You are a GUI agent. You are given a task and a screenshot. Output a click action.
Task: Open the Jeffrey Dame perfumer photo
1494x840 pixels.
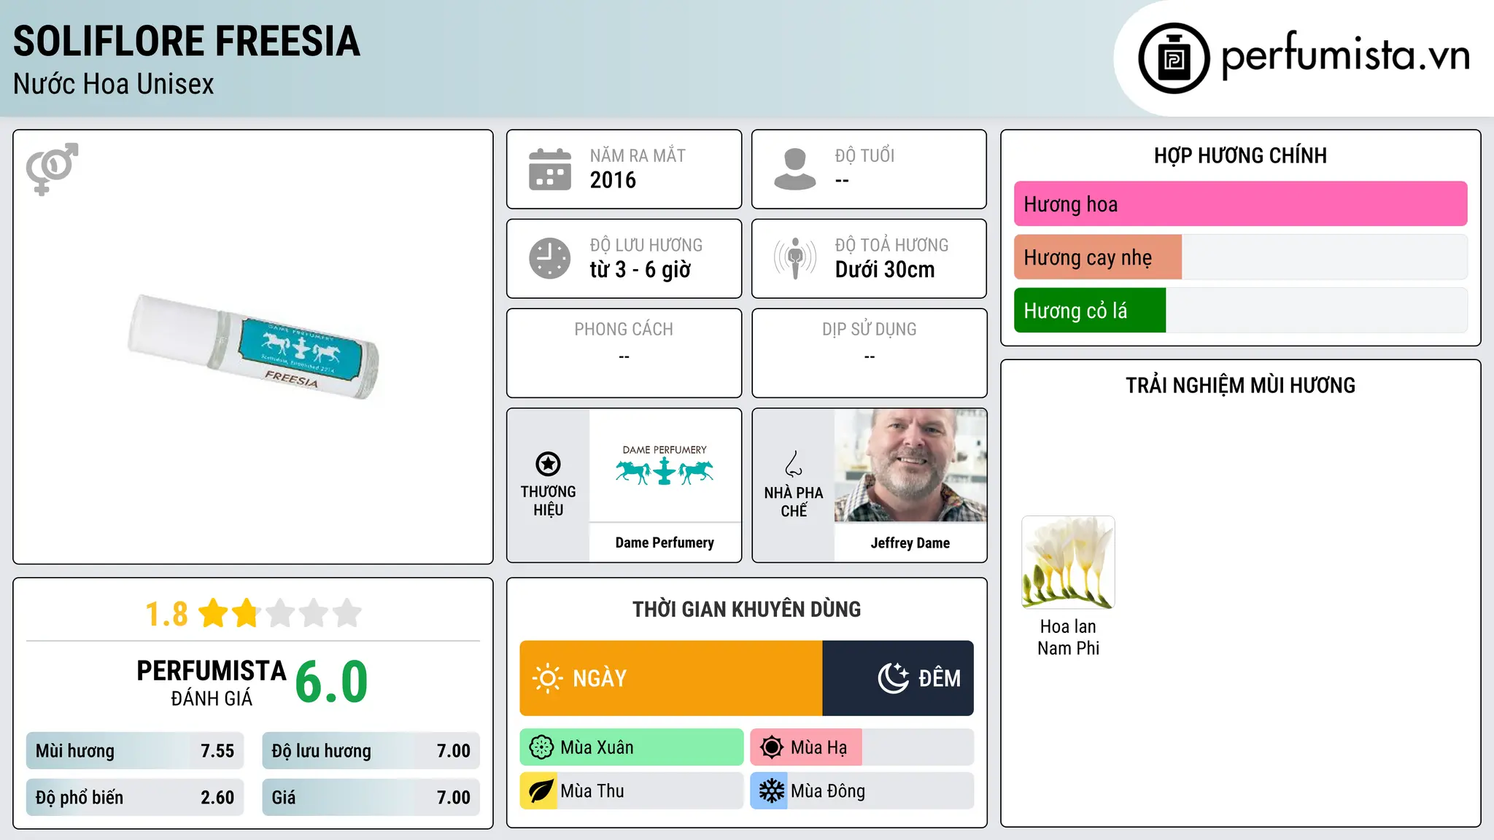910,464
